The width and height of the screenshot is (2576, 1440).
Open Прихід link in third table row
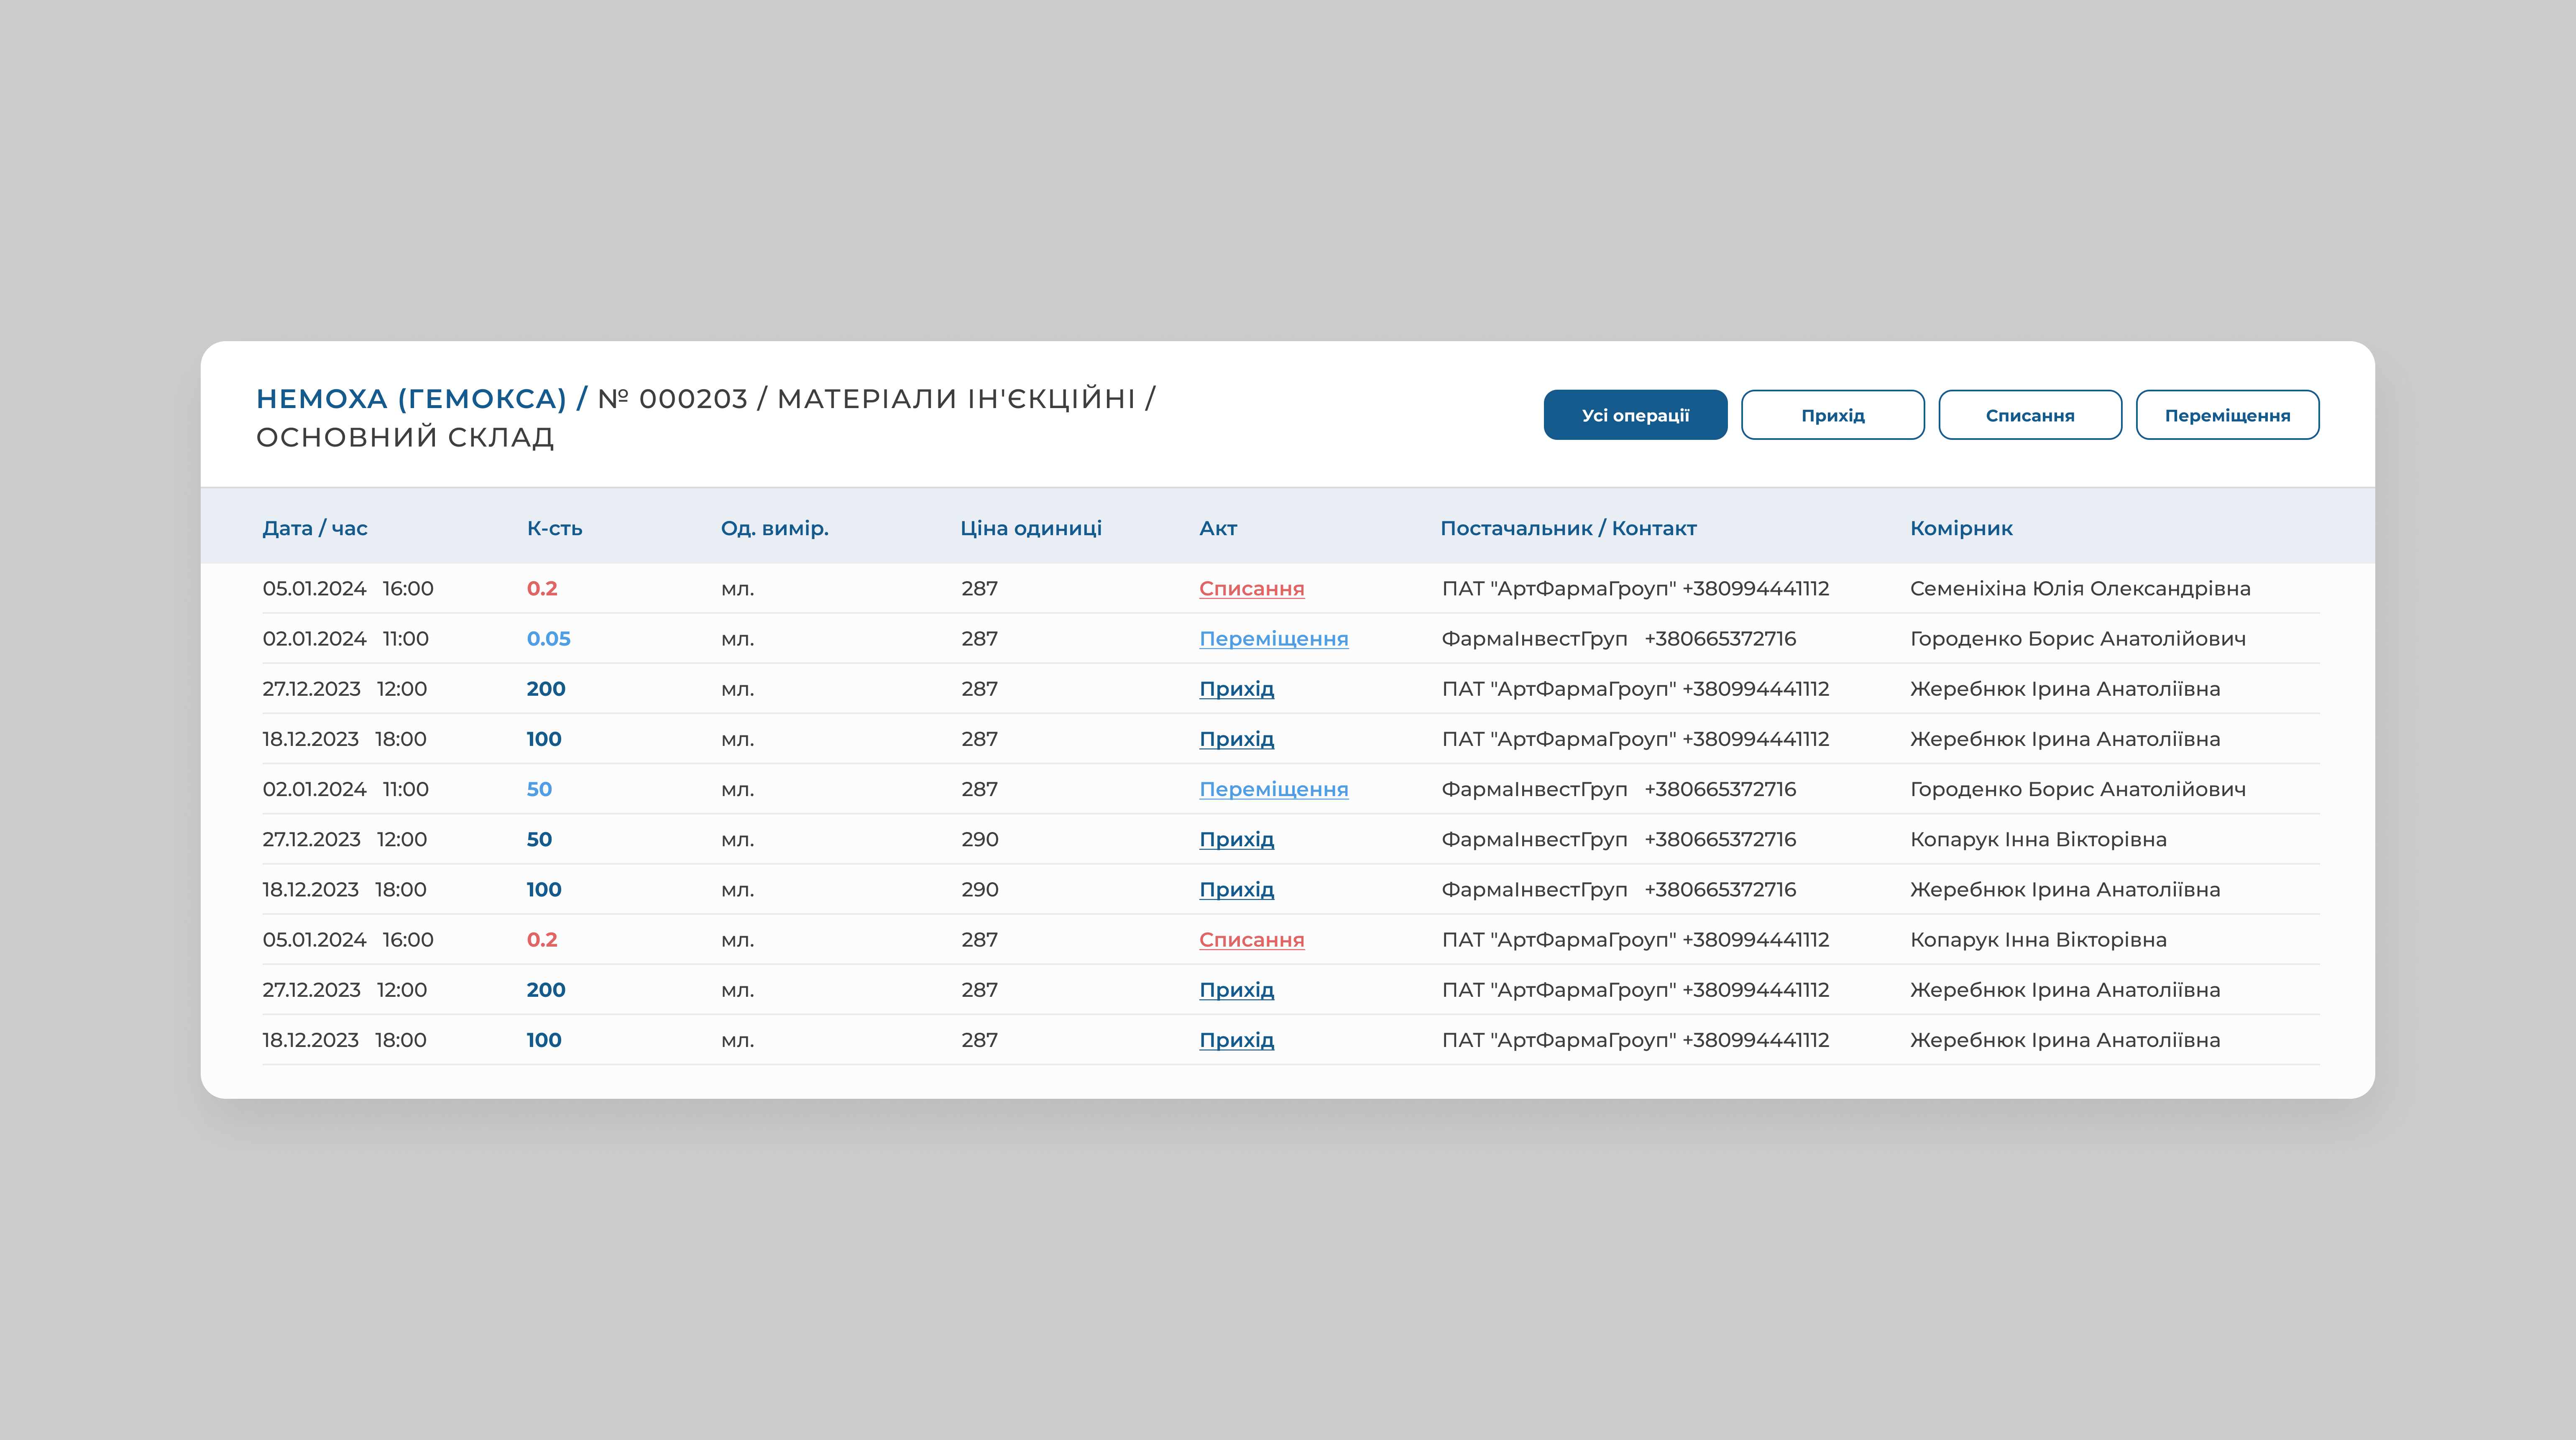coord(1236,689)
